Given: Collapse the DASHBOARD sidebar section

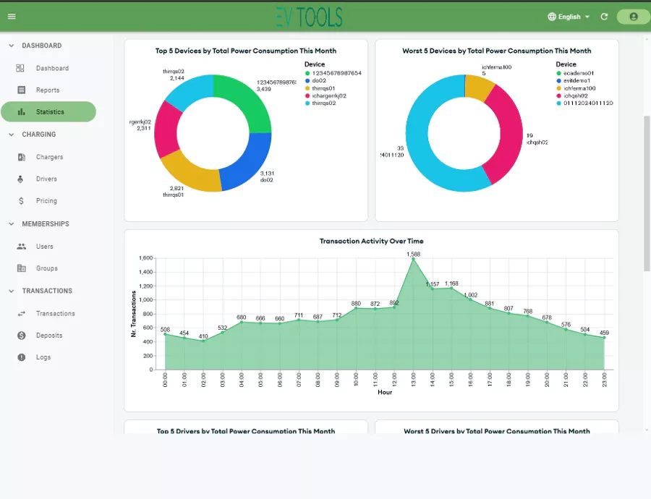Looking at the screenshot, I should coord(12,46).
